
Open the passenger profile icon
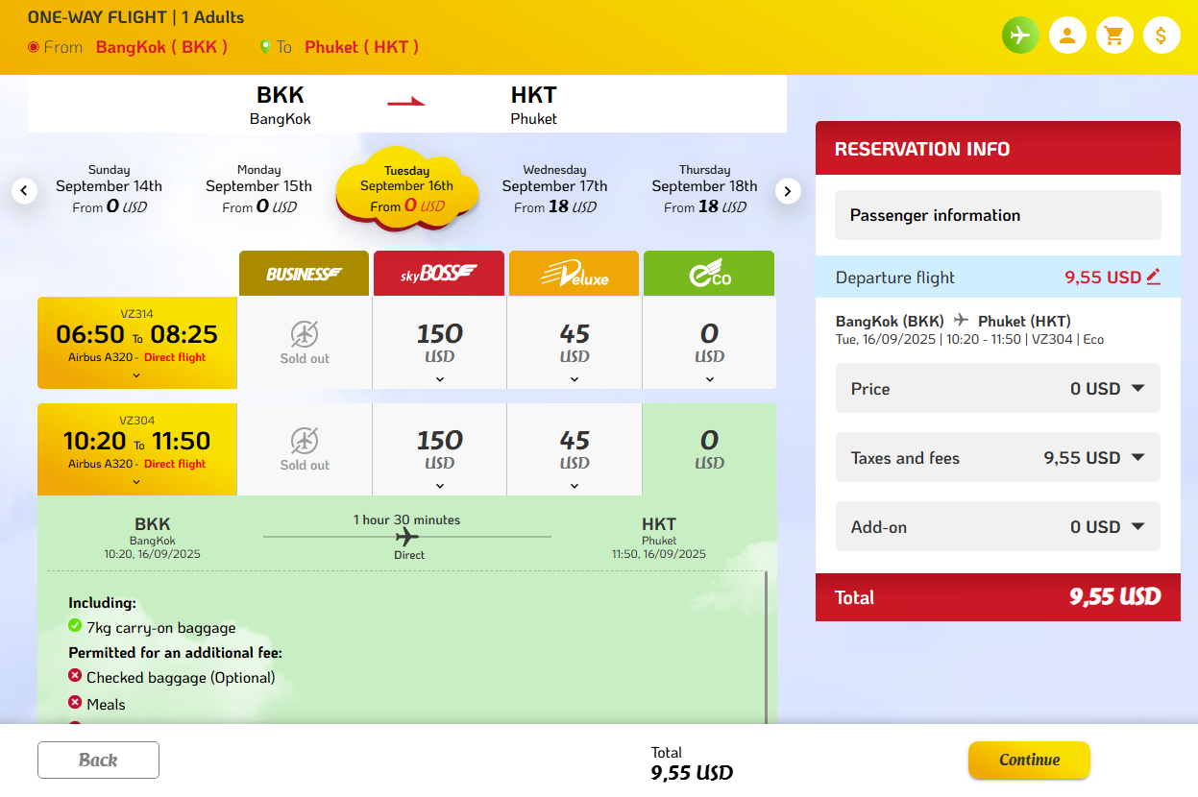tap(1067, 36)
